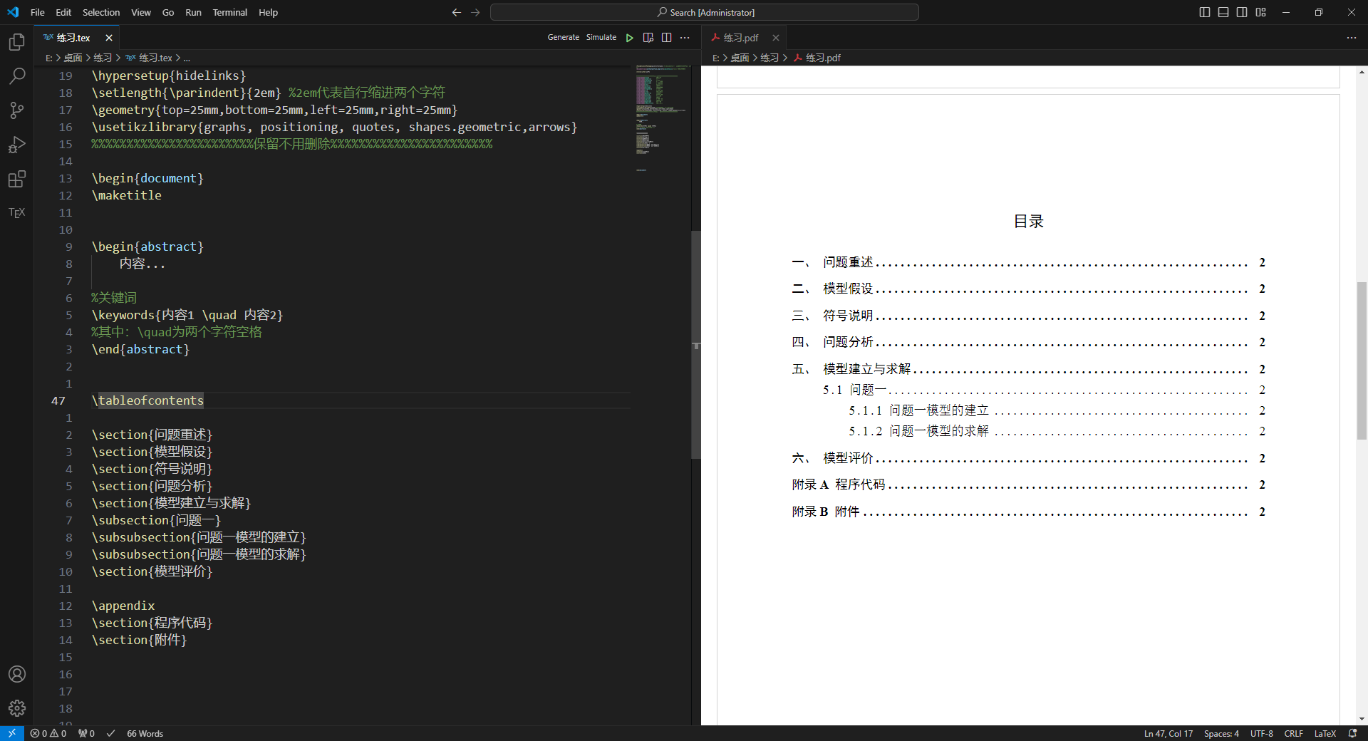Screen dimensions: 1368x741
Task: Toggle the bottom panel layout button
Action: click(1223, 12)
